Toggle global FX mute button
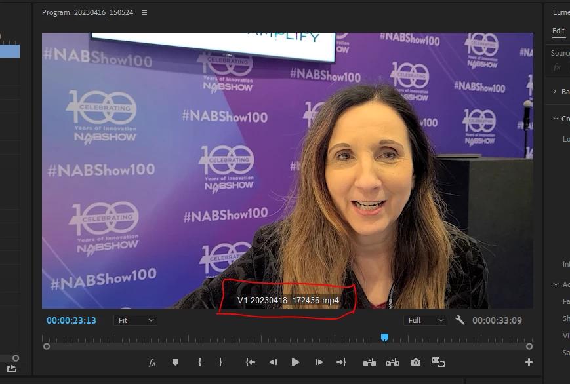Image resolution: width=570 pixels, height=384 pixels. pyautogui.click(x=152, y=362)
